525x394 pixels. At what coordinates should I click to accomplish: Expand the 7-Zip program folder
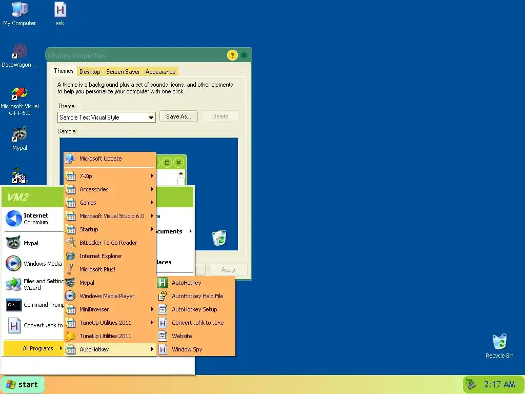[110, 176]
